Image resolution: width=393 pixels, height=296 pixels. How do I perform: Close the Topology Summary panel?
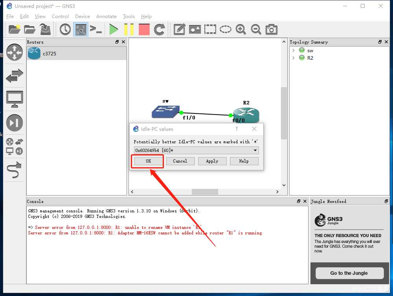pyautogui.click(x=386, y=42)
